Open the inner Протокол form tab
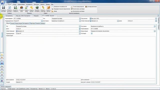Image resolution: width=160 pixels, height=90 pixels. click(33, 23)
